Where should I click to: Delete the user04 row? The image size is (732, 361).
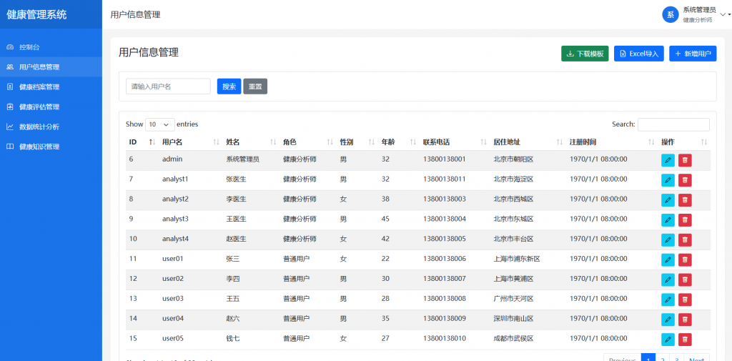pos(685,320)
